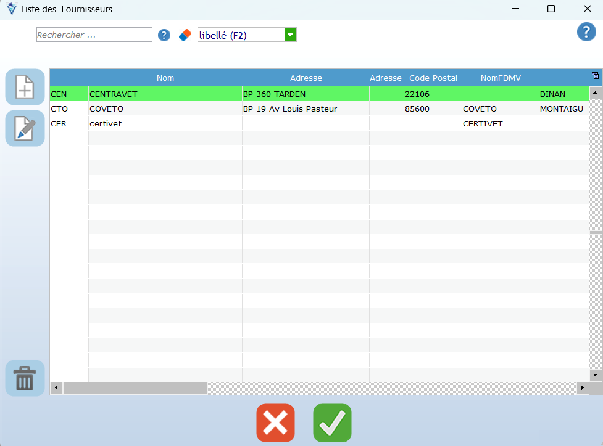
Task: Click the vertical scrollbar down arrow
Action: (x=596, y=375)
